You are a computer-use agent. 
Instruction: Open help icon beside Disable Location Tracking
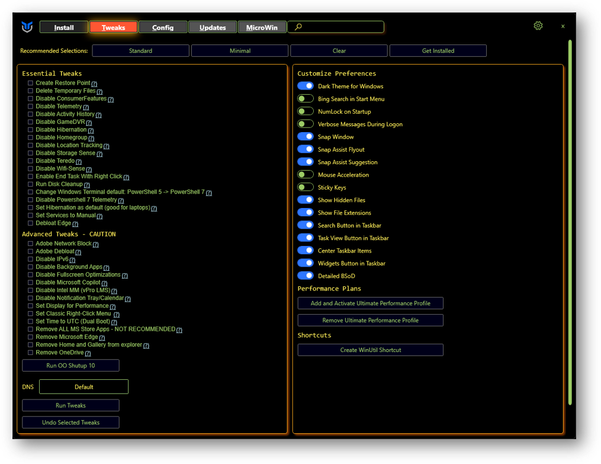point(107,146)
